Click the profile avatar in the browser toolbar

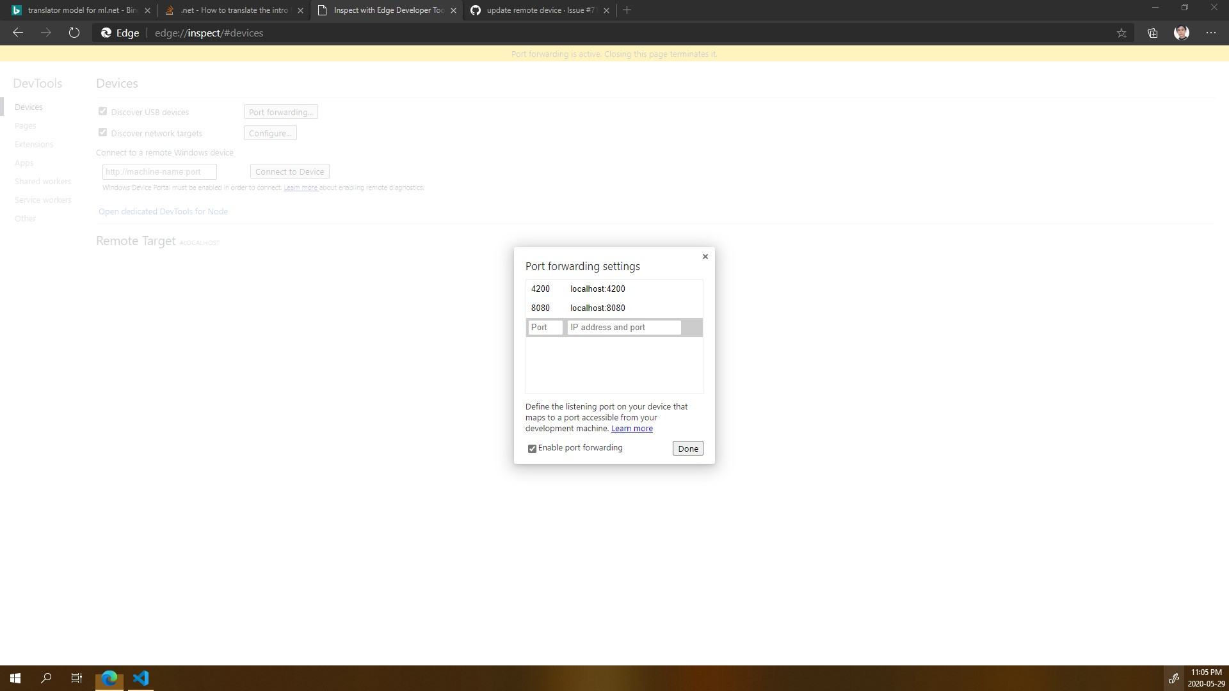[1182, 33]
